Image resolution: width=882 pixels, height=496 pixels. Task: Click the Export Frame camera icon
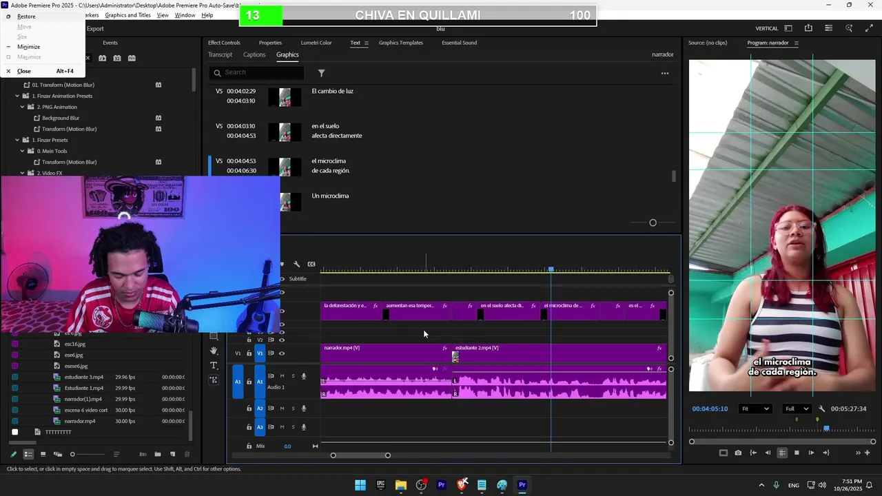[738, 453]
